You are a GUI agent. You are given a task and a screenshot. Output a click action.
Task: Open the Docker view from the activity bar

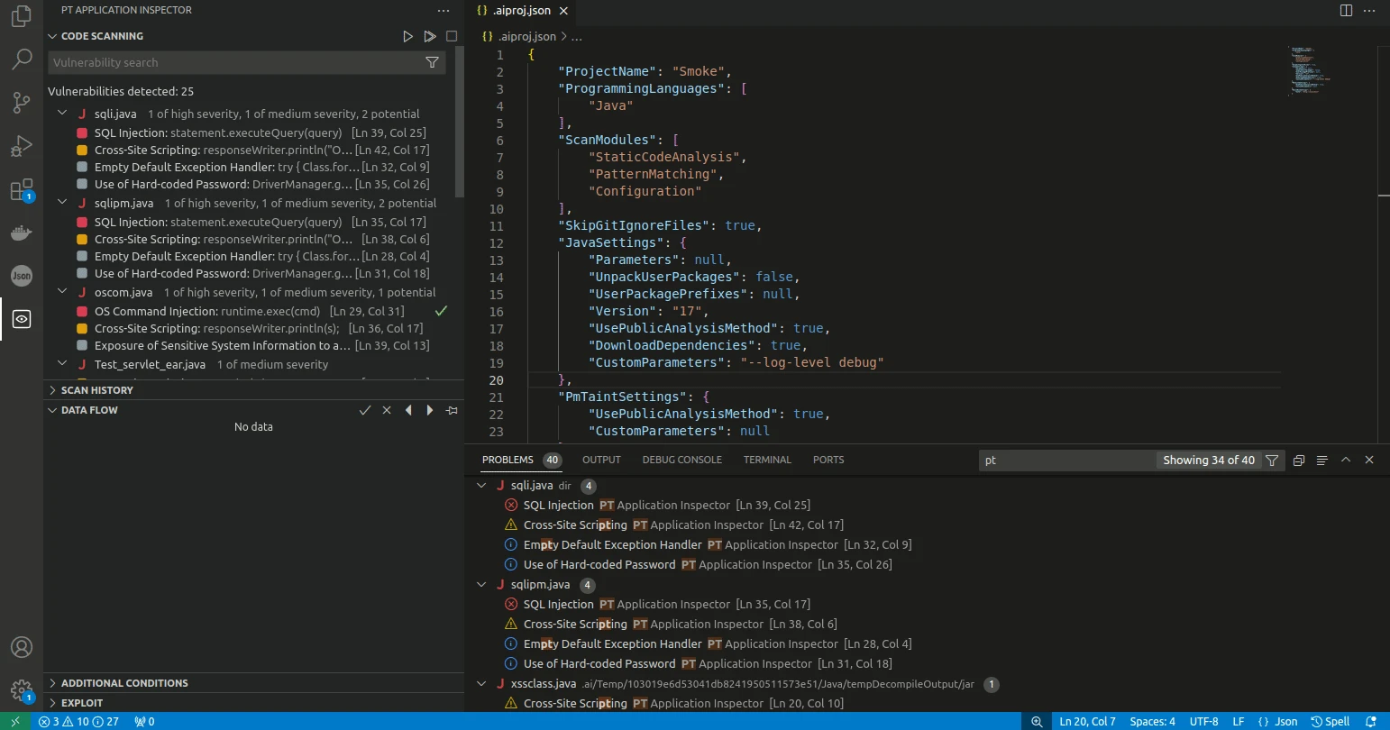[x=21, y=233]
